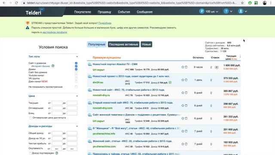Uncheck Сайт с доменом checkbox

click(x=76, y=63)
